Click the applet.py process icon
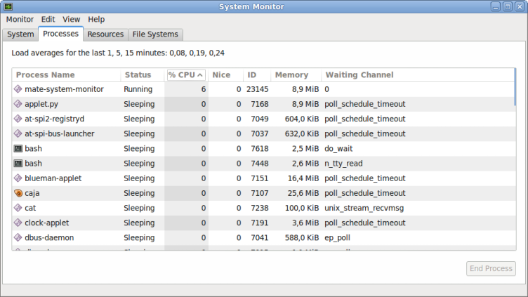 [x=18, y=104]
